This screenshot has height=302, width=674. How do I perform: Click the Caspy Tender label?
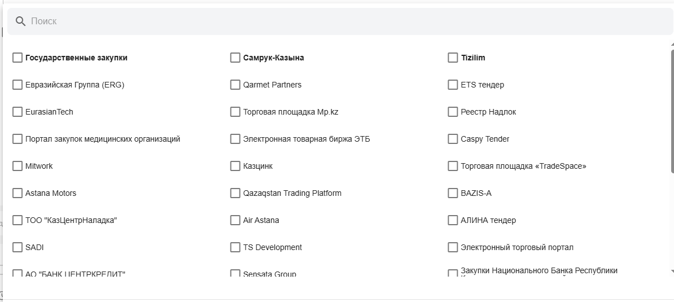pos(485,139)
